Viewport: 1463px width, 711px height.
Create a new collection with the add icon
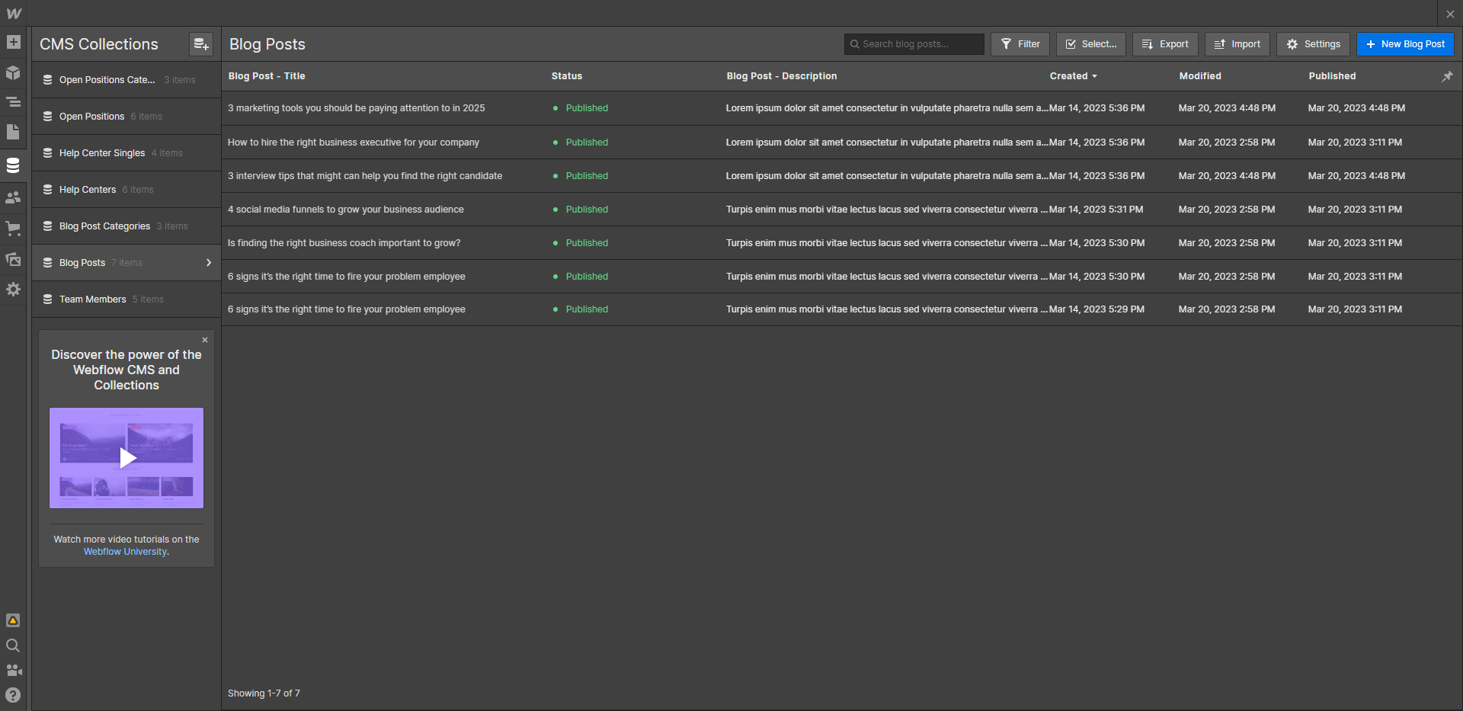point(200,44)
